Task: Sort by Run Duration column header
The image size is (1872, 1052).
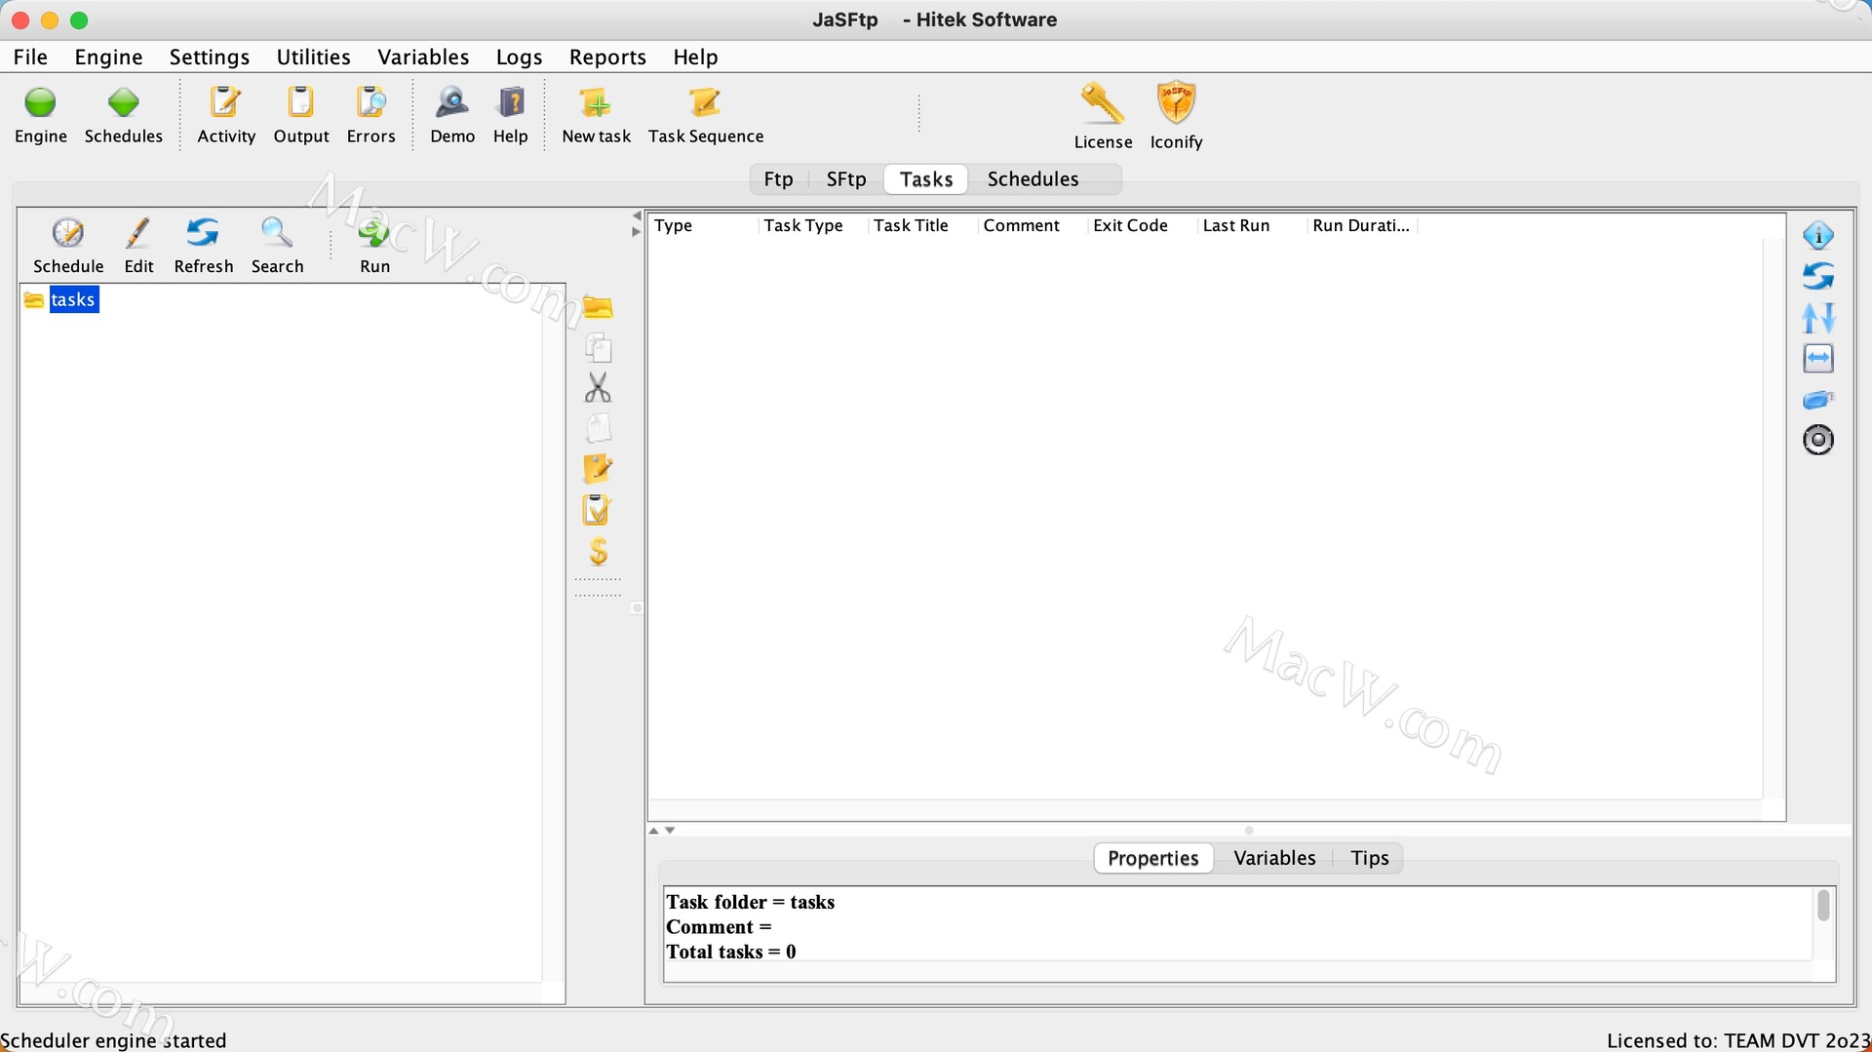Action: (1361, 225)
